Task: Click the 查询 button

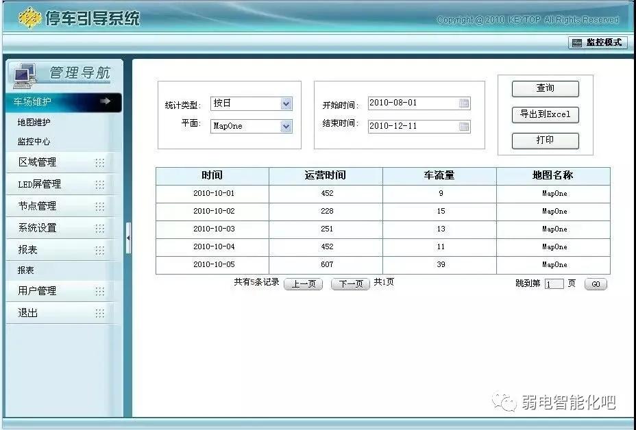Action: point(545,89)
